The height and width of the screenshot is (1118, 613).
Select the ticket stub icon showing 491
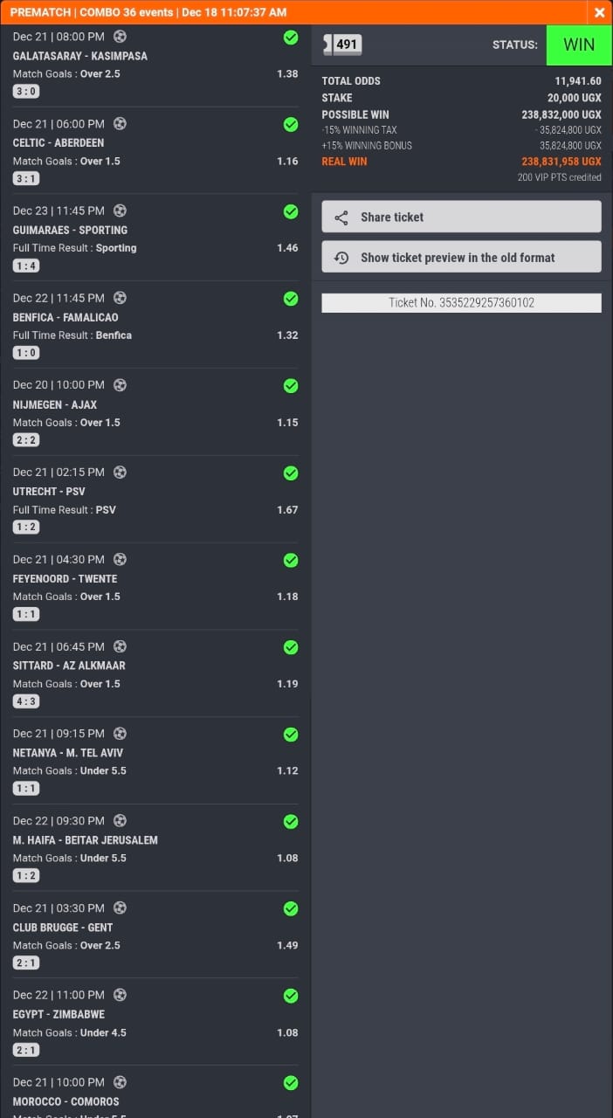tap(341, 44)
